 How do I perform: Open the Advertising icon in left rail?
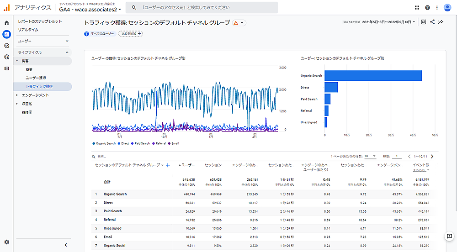click(x=6, y=57)
